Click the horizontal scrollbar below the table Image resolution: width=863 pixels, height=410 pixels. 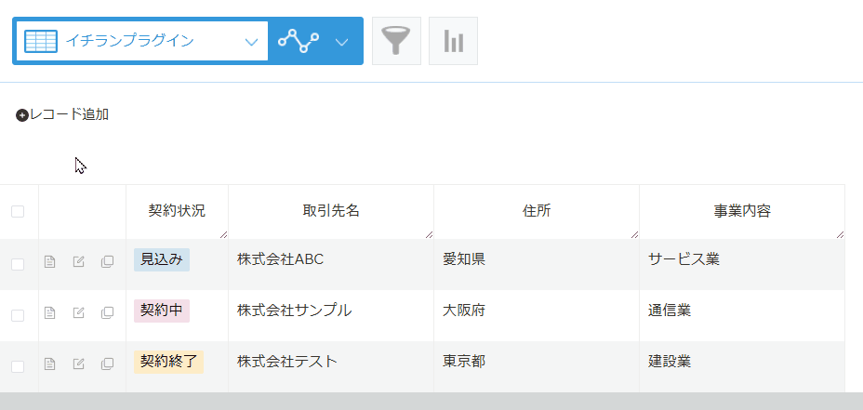click(x=431, y=401)
